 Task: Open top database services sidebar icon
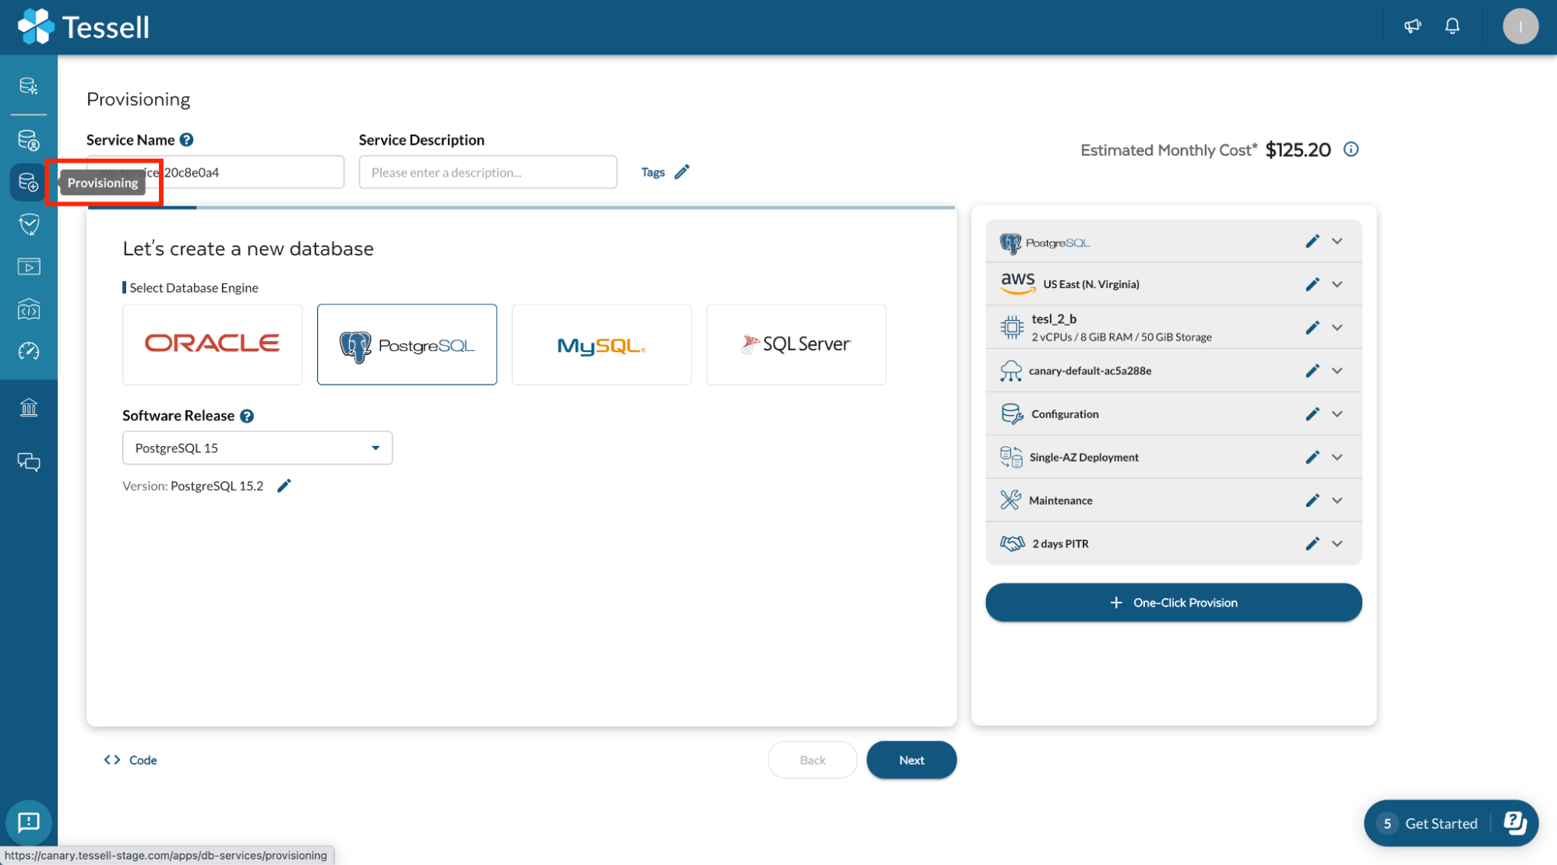(x=29, y=86)
